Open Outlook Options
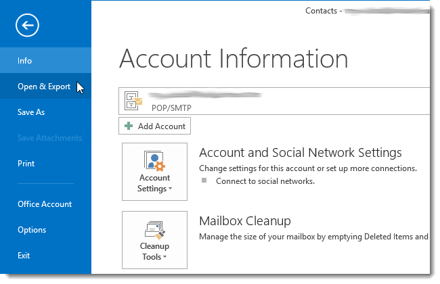This screenshot has width=440, height=284. tap(45, 230)
